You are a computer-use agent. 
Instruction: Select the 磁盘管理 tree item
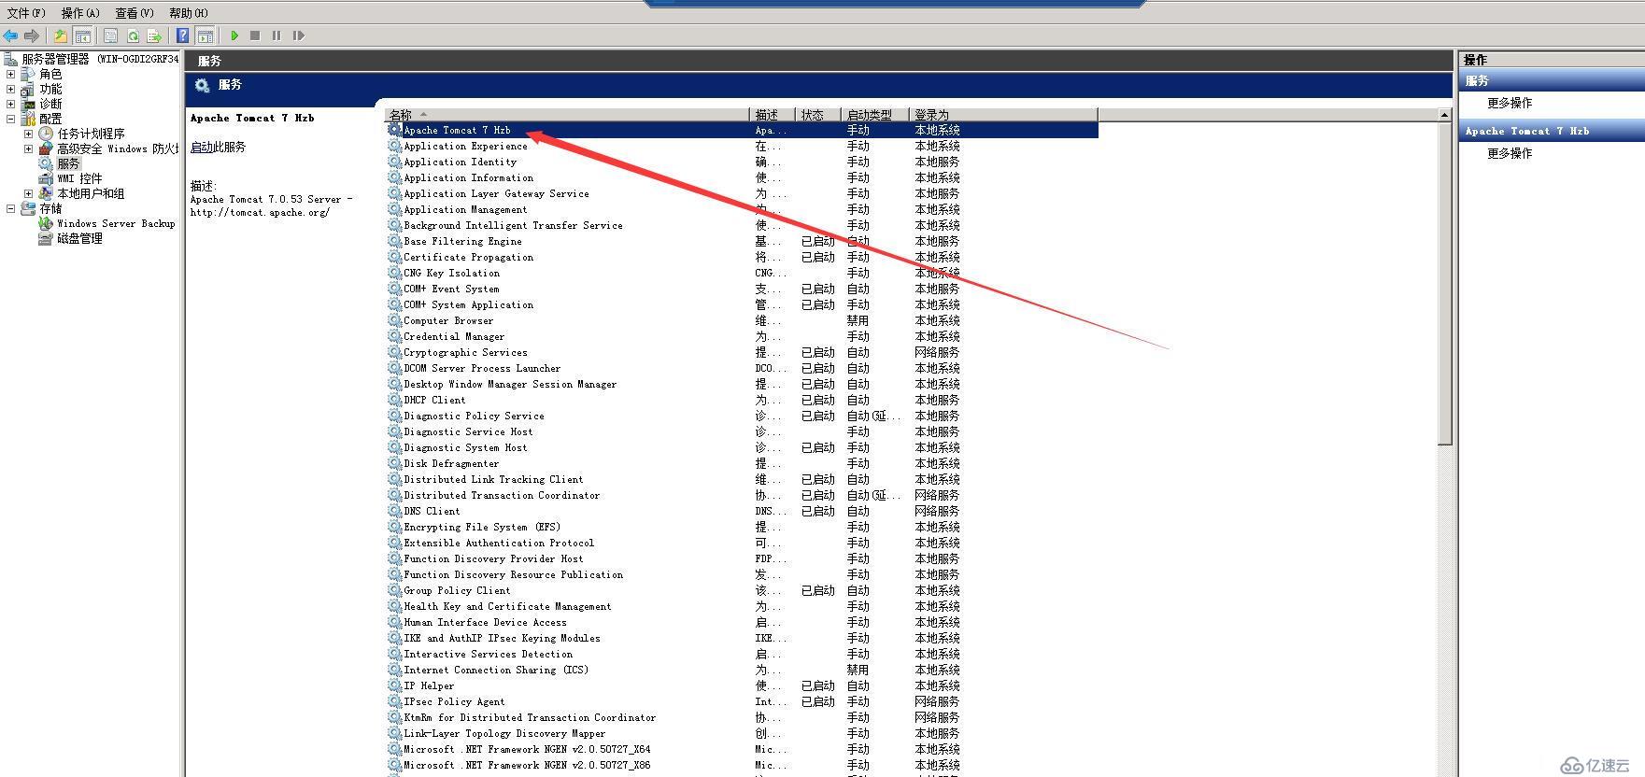point(79,238)
